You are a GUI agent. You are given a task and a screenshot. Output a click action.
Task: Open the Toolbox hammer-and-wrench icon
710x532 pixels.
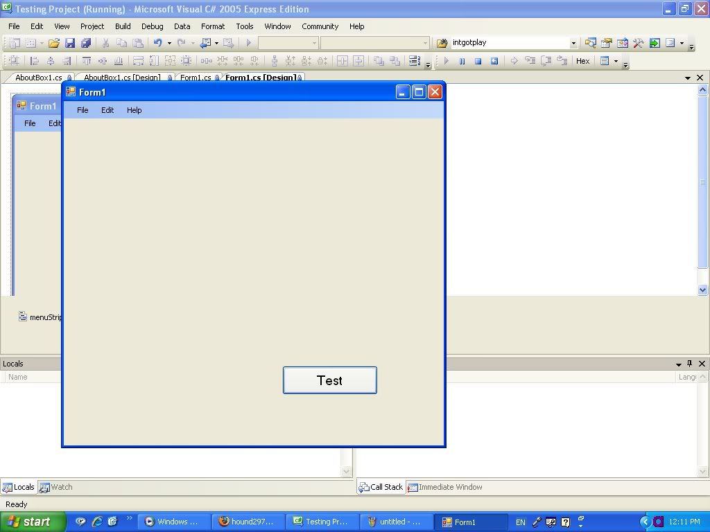[639, 43]
